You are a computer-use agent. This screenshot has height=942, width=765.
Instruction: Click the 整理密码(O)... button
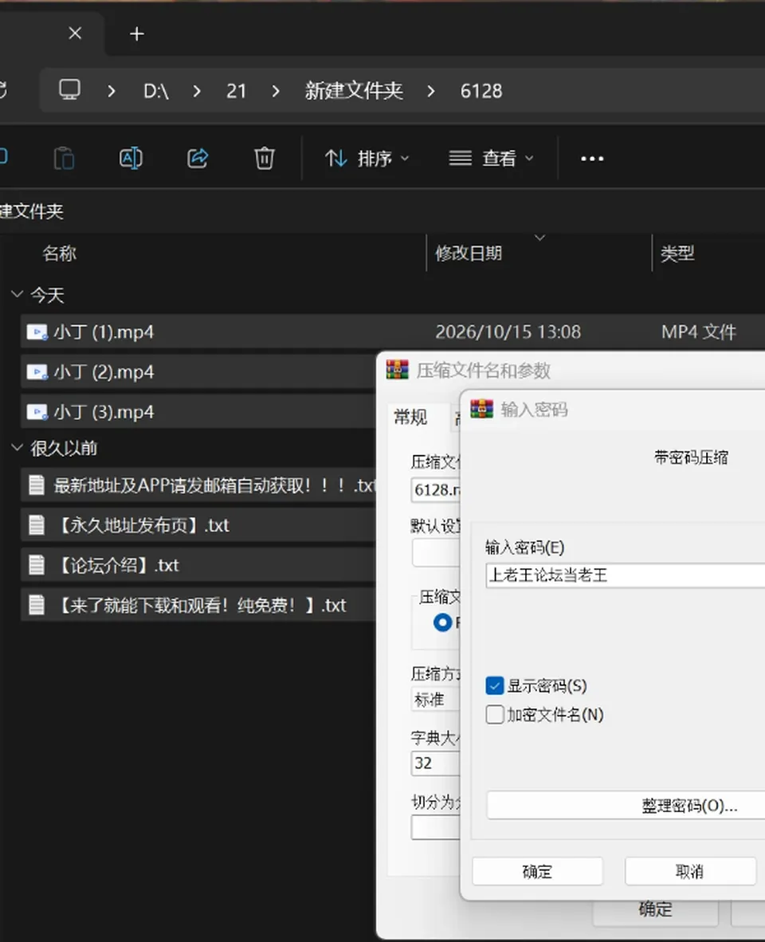pyautogui.click(x=626, y=805)
